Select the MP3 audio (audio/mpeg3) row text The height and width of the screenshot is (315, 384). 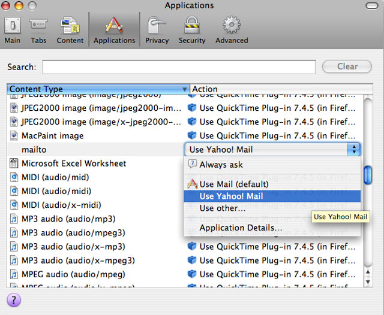tap(73, 232)
